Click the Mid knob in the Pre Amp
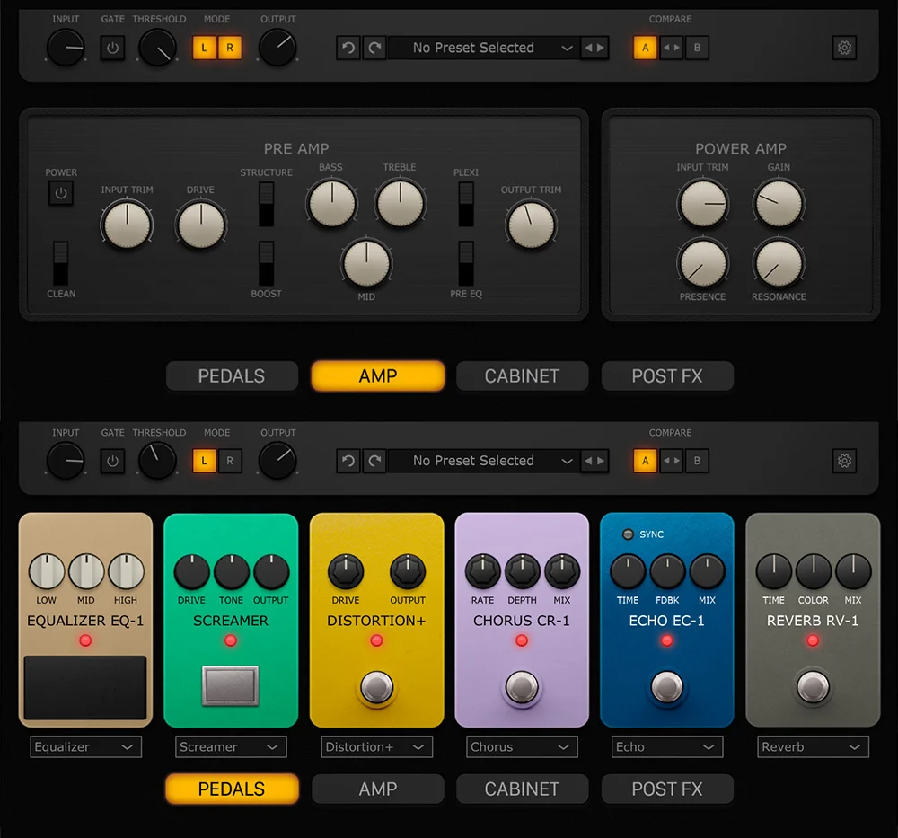Screen dimensions: 898x838 point(366,263)
